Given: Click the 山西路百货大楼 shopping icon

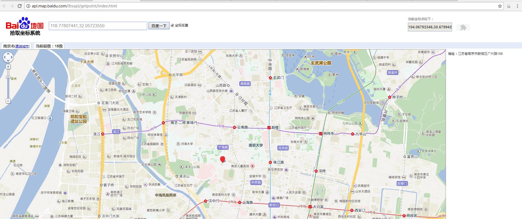Looking at the screenshot, I should tap(231, 91).
